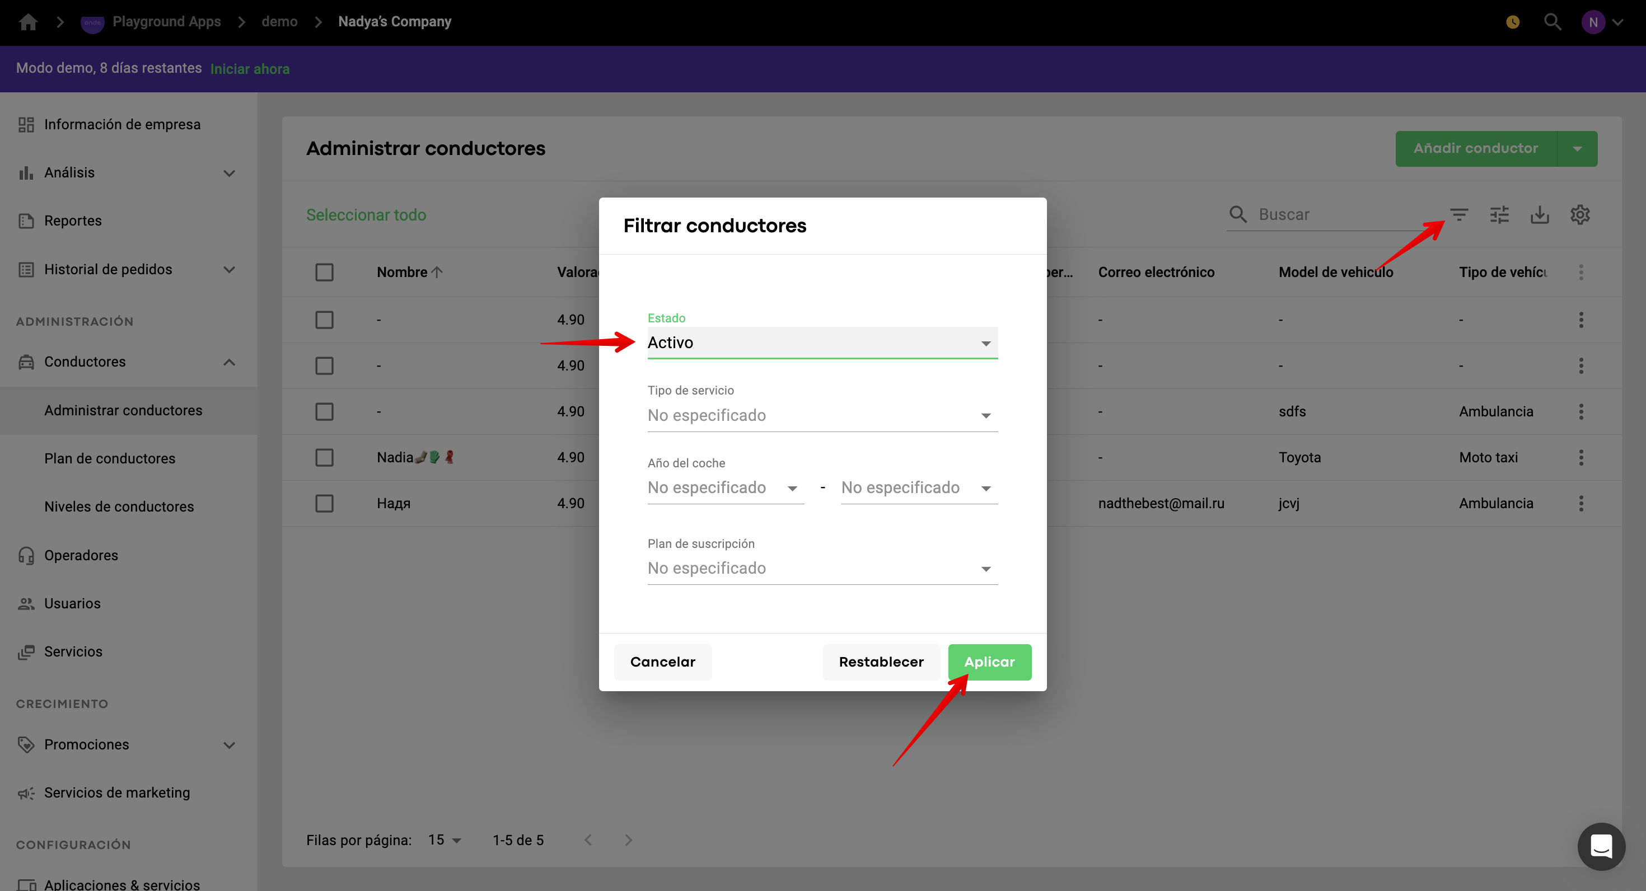Viewport: 1646px width, 891px height.
Task: Go to Operadores in sidebar
Action: click(x=81, y=555)
